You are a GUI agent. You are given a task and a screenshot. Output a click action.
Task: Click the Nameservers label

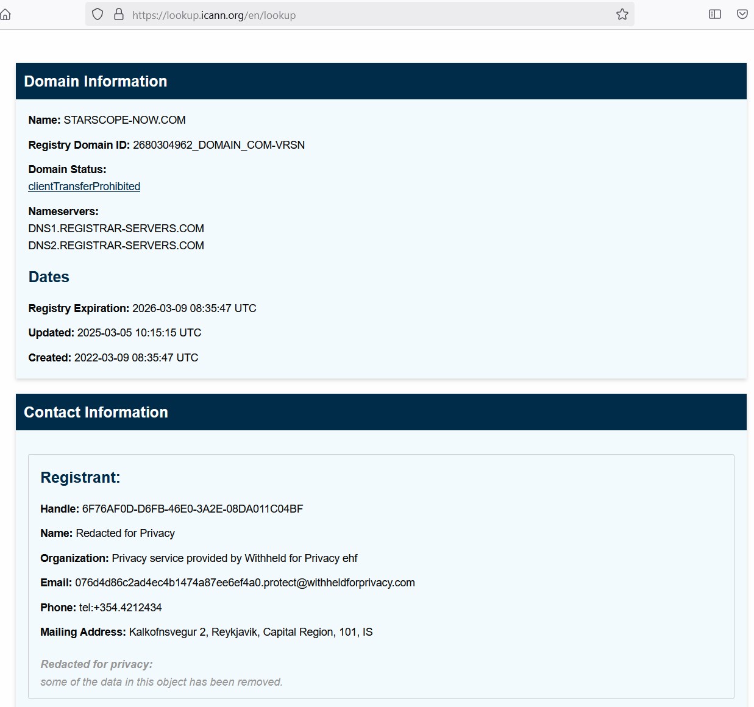point(63,211)
